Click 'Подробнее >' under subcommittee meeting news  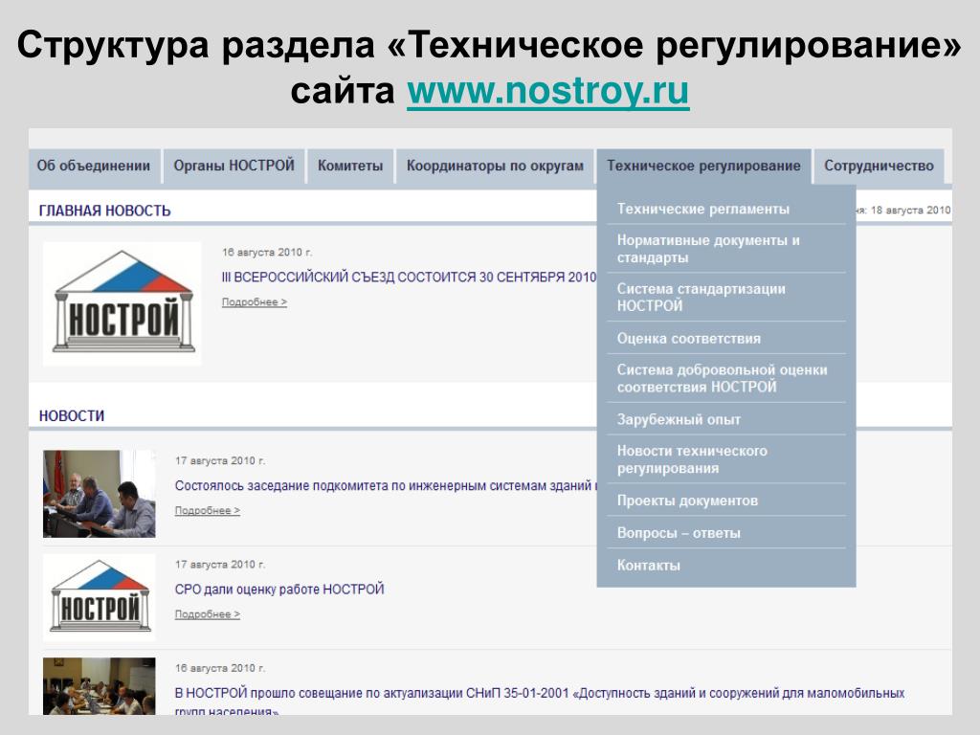coord(208,511)
